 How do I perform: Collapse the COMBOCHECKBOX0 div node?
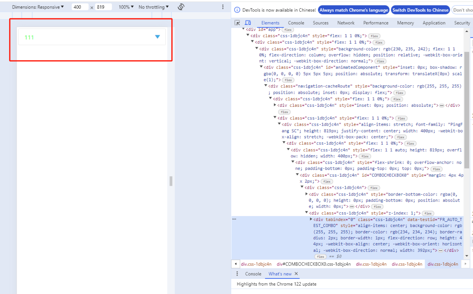297,175
